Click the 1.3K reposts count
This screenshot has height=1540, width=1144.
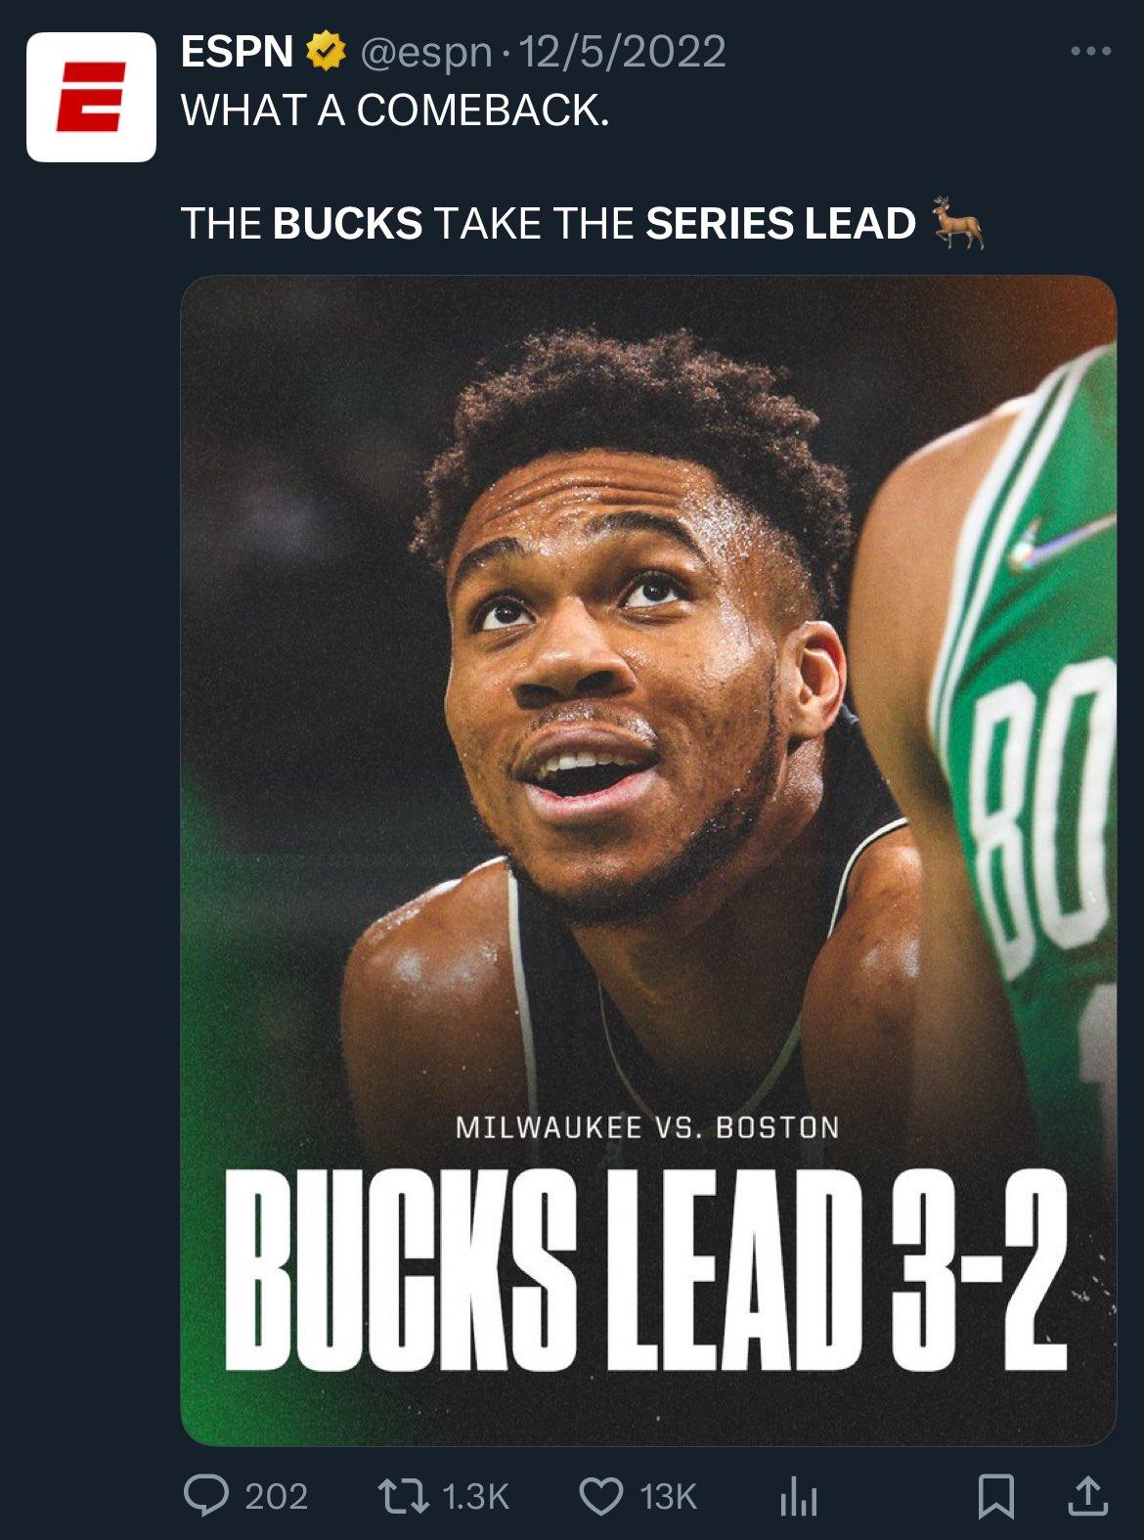click(476, 1497)
